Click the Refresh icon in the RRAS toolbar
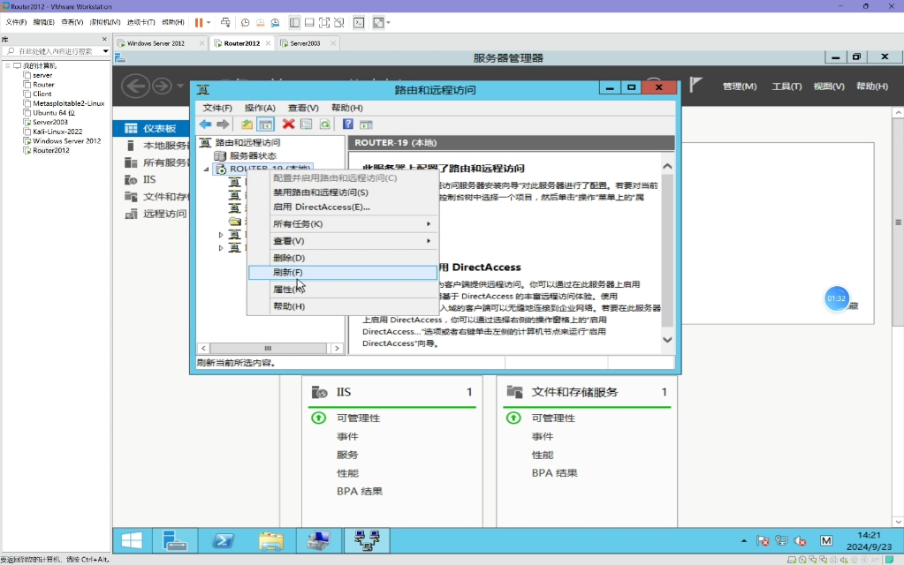 coord(324,124)
